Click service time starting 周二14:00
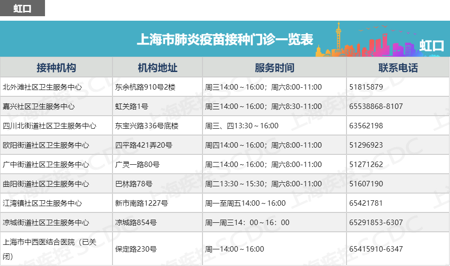 point(263,164)
